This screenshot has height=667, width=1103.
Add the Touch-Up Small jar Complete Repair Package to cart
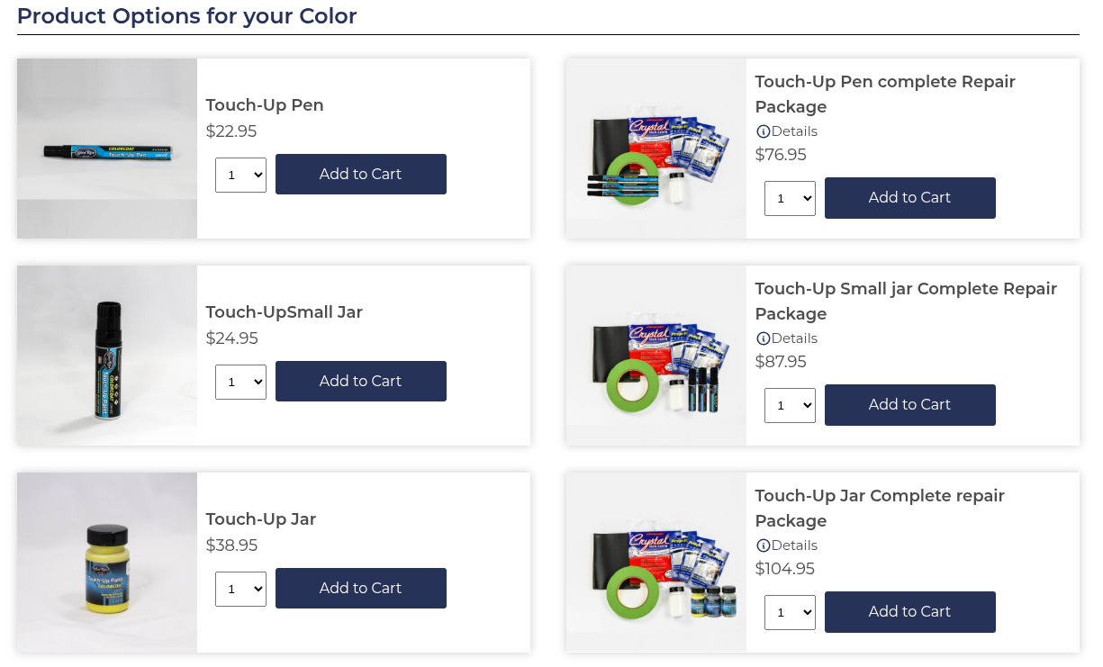click(909, 404)
